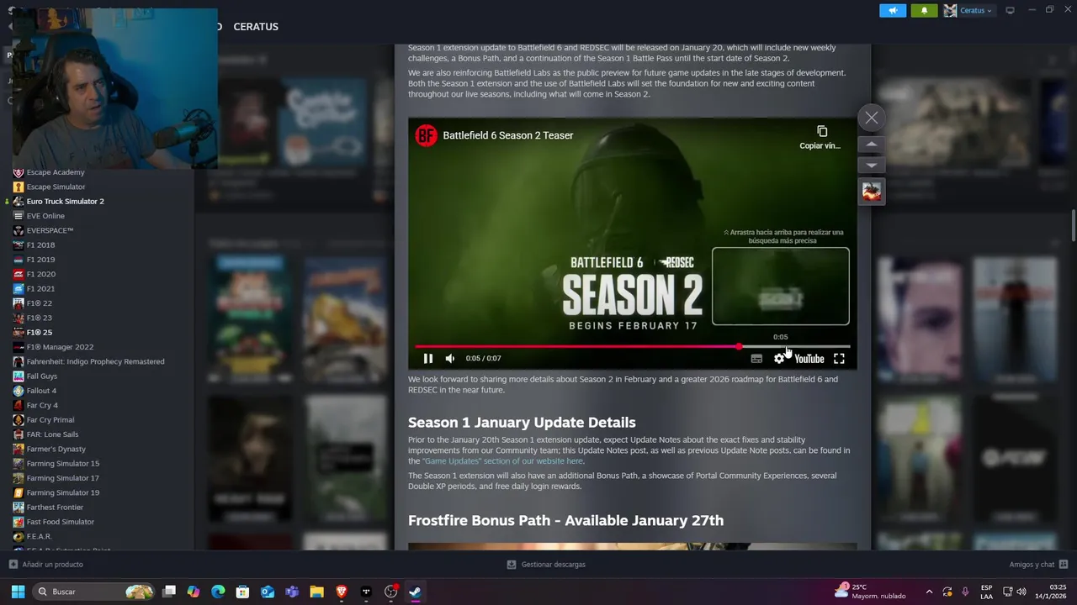Go to previous news item arrow
This screenshot has width=1077, height=605.
pyautogui.click(x=872, y=145)
